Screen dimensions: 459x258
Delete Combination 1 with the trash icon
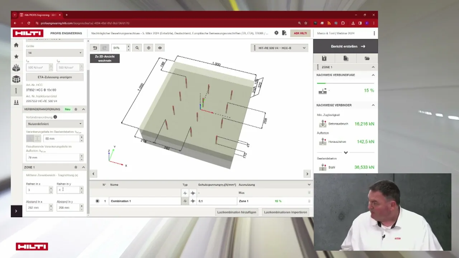click(x=309, y=201)
